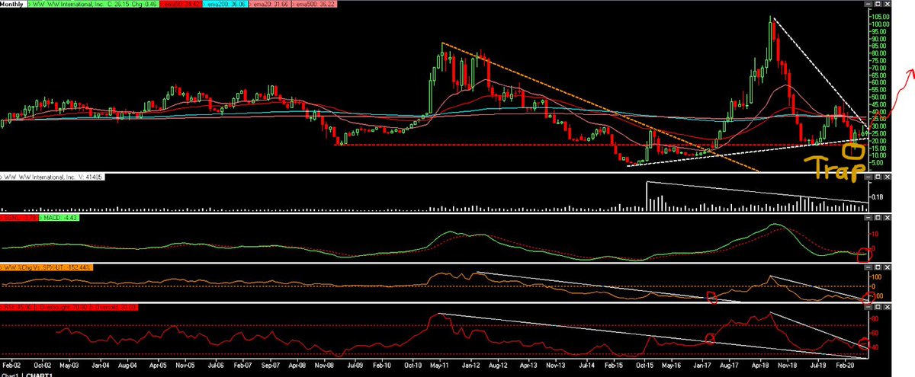Maximize the RSI indicator pane
Viewport: 915px width, 377px height.
click(878, 307)
